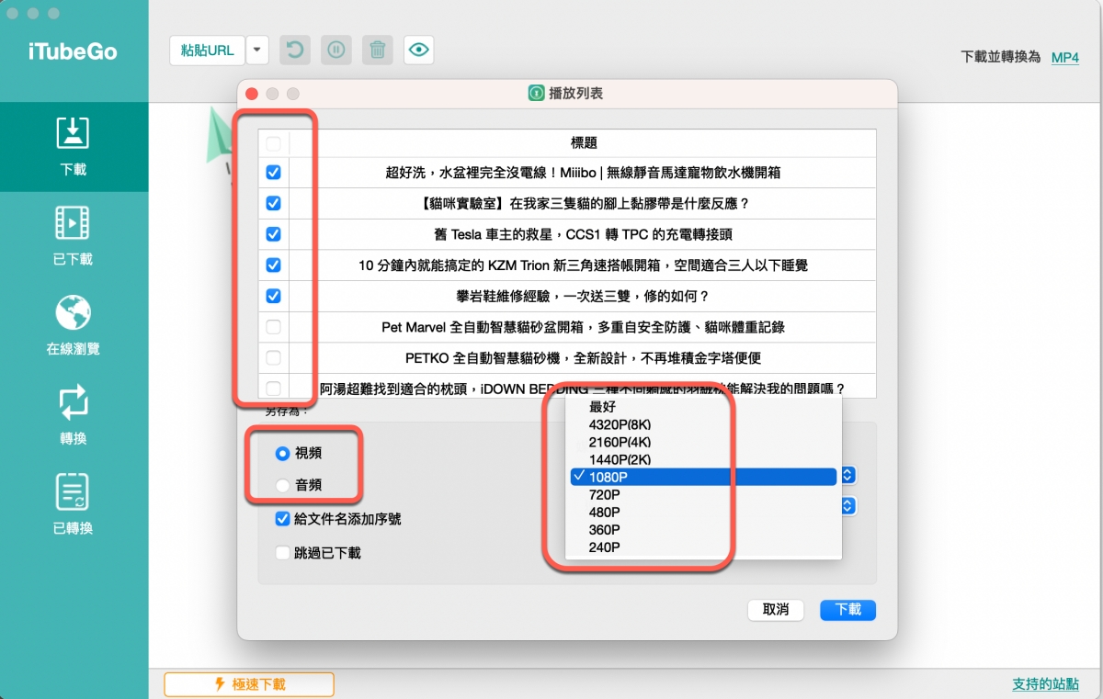Image resolution: width=1103 pixels, height=699 pixels.
Task: Choose 4320P(8K) in the quality list
Action: click(x=703, y=424)
